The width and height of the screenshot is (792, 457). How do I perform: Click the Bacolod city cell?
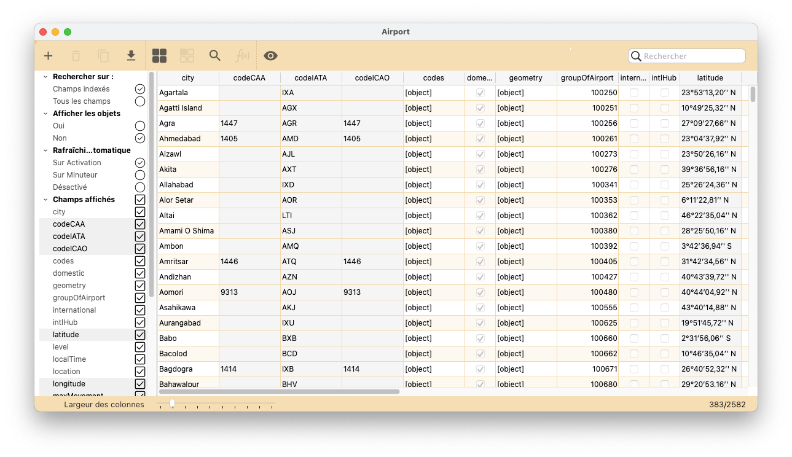[188, 354]
